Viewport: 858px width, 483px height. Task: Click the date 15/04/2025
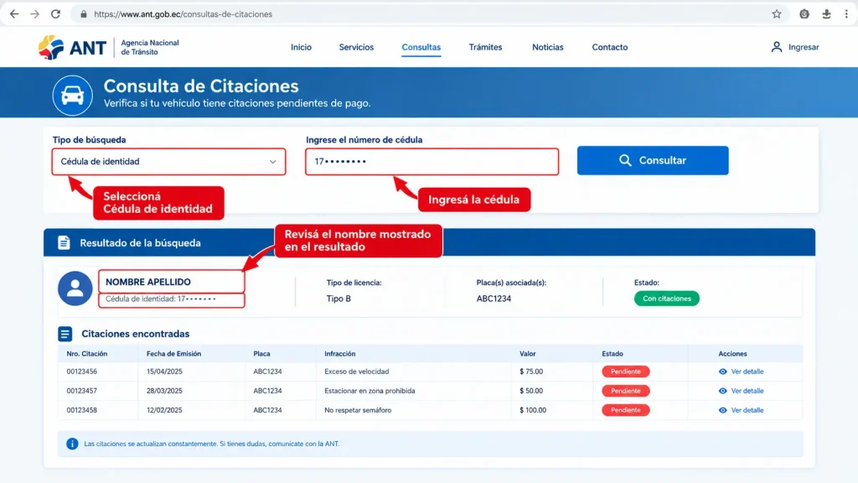[x=165, y=371]
